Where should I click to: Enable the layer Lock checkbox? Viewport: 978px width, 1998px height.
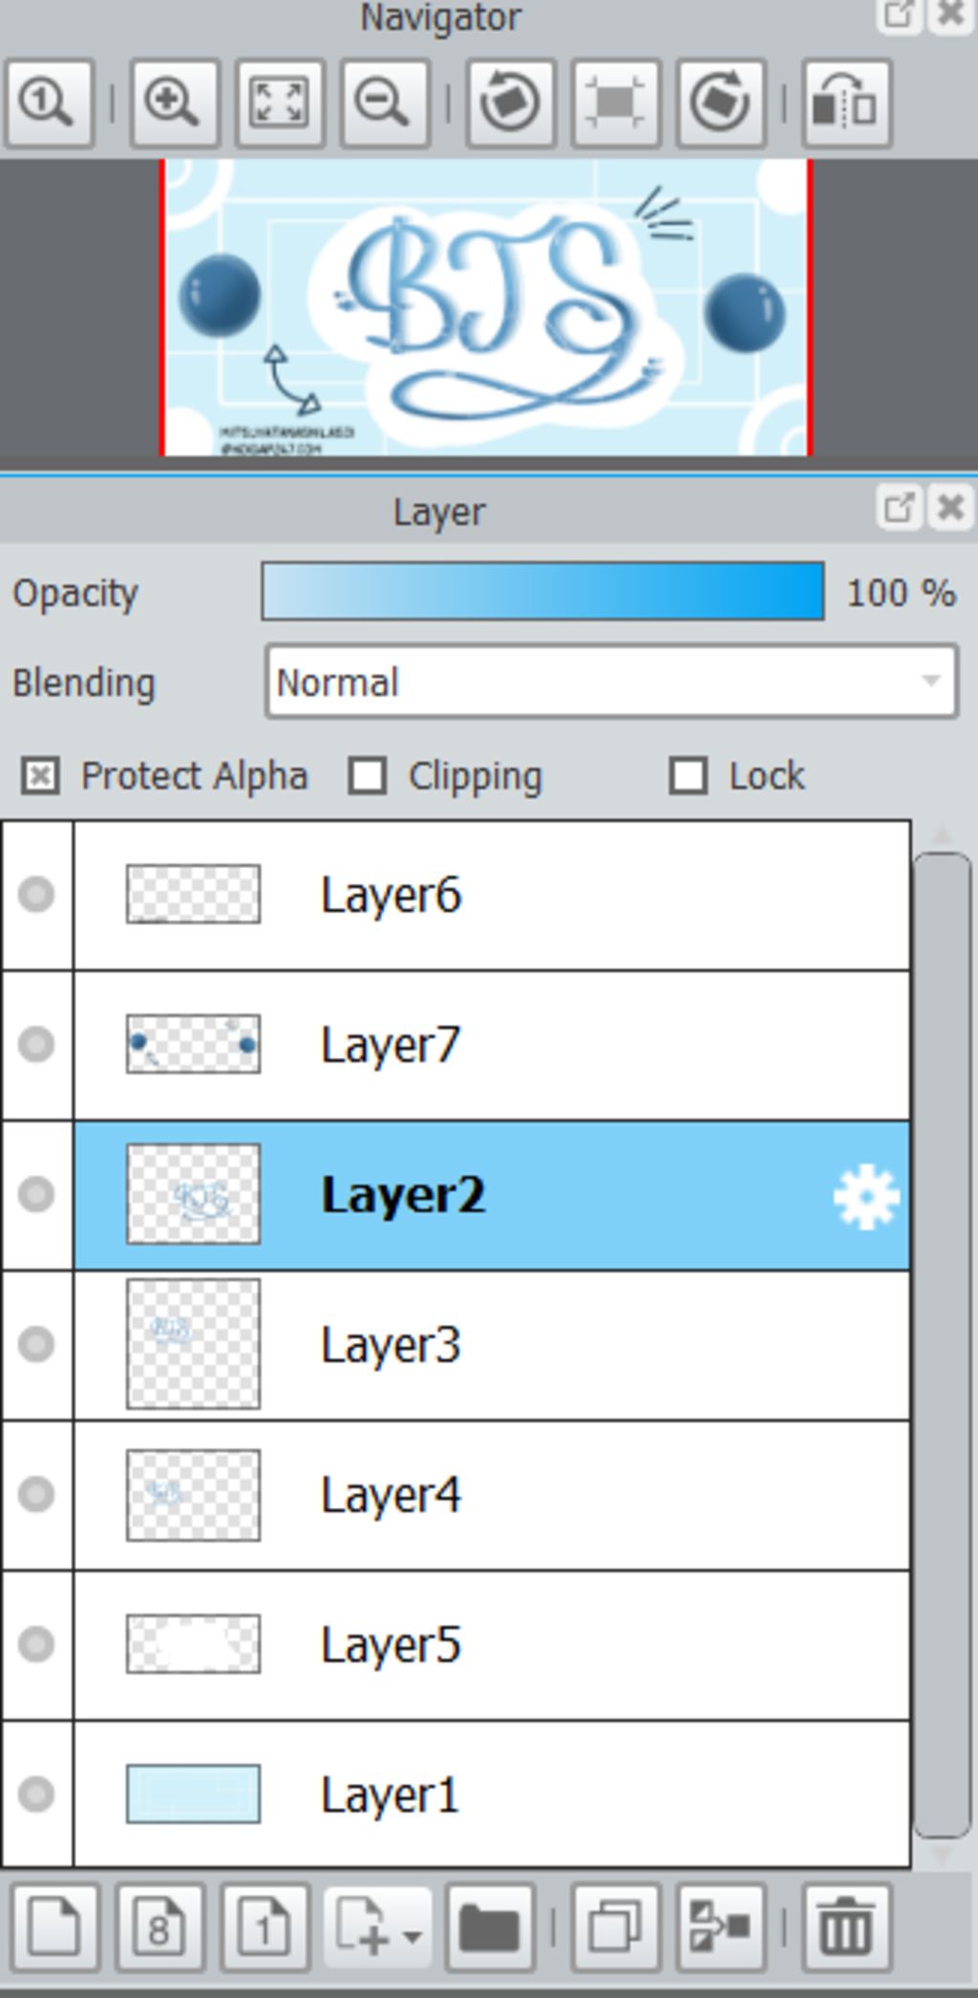[689, 776]
